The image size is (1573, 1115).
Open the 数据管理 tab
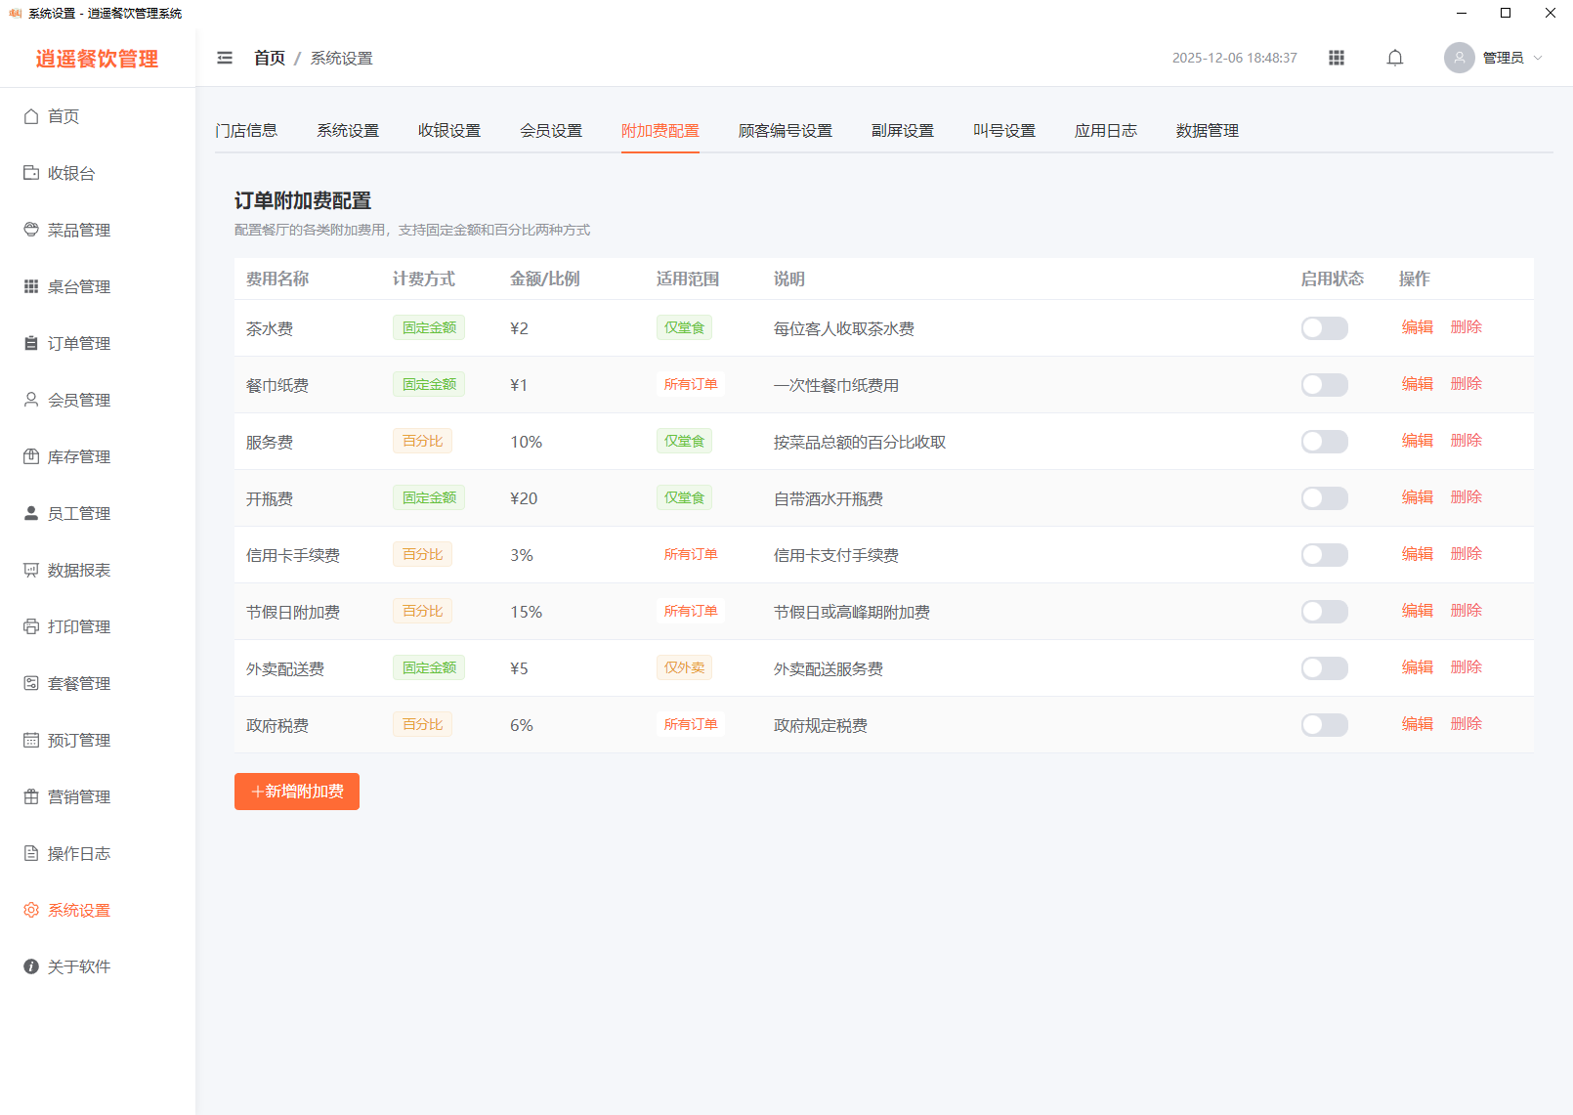[1207, 131]
